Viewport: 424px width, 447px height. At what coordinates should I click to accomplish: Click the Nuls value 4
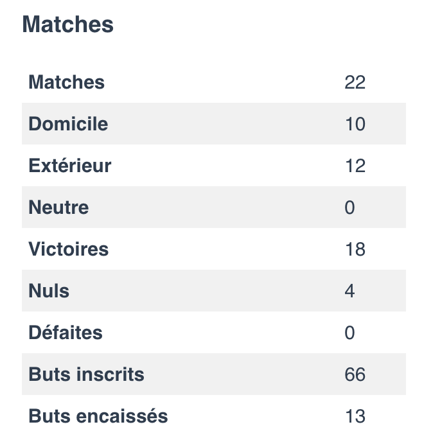point(349,291)
